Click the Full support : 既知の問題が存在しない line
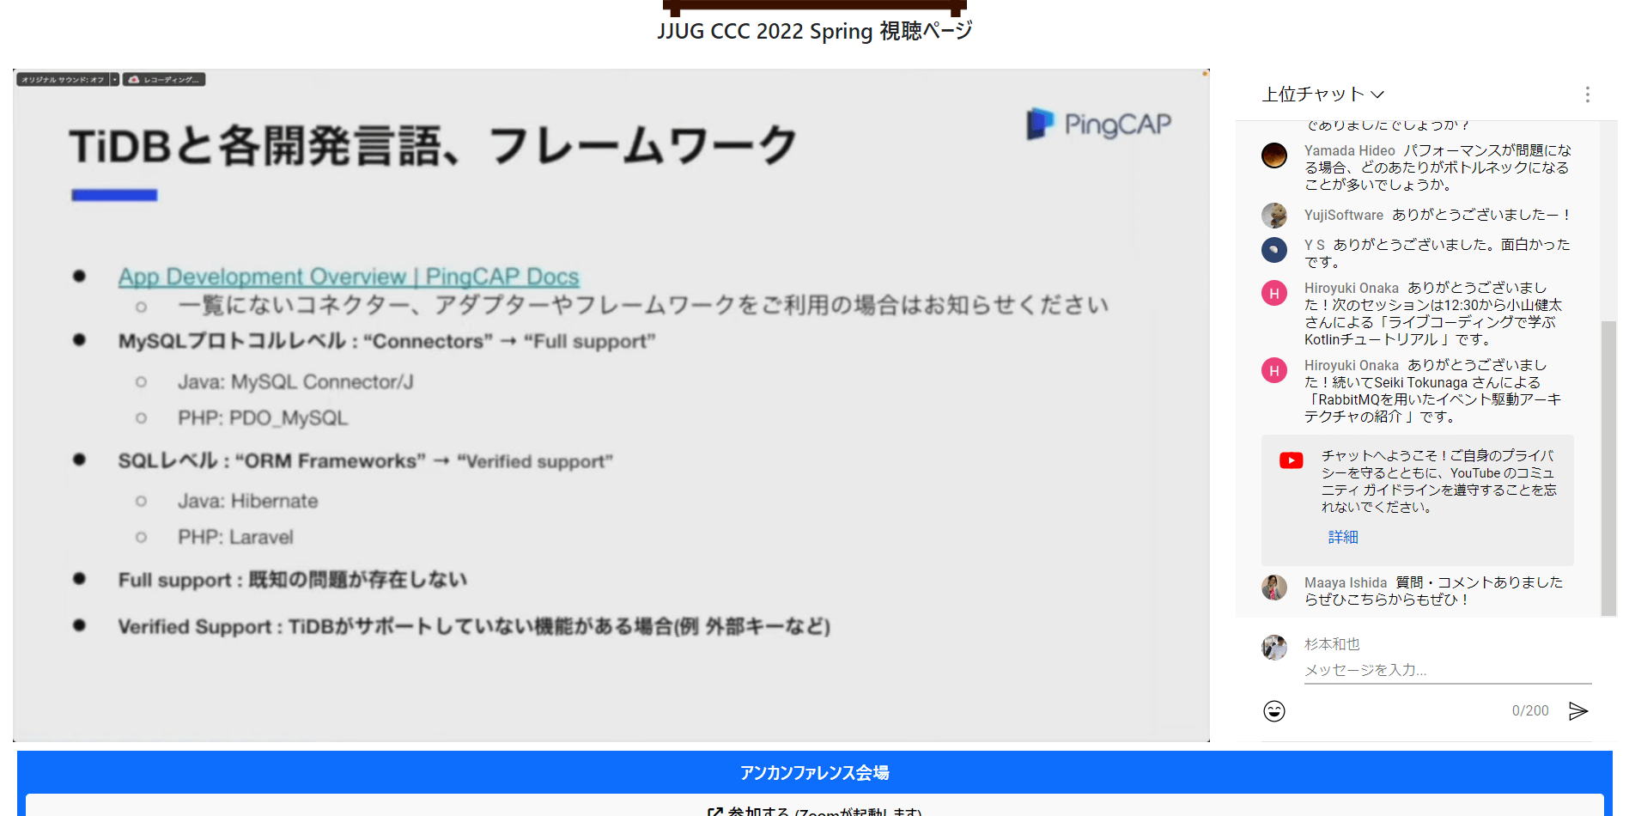Image resolution: width=1629 pixels, height=816 pixels. point(293,581)
